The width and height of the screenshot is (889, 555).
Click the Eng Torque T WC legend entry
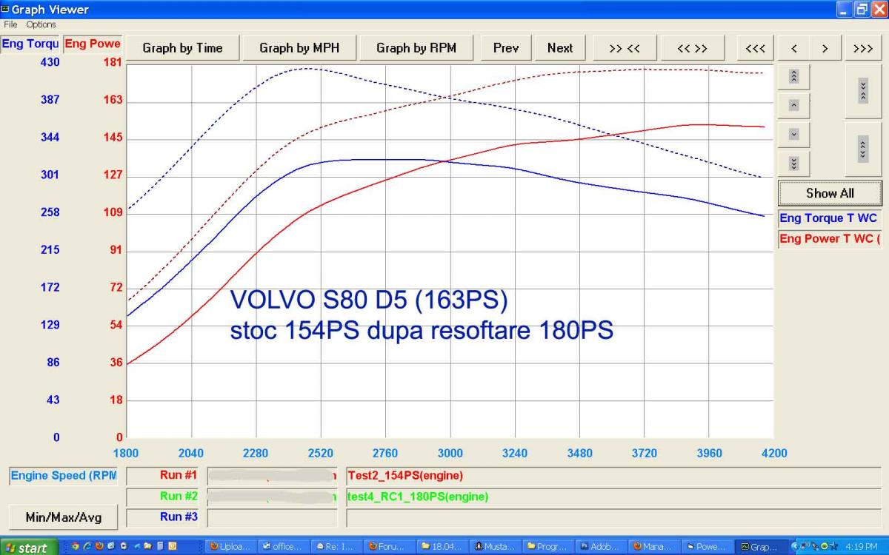[830, 218]
